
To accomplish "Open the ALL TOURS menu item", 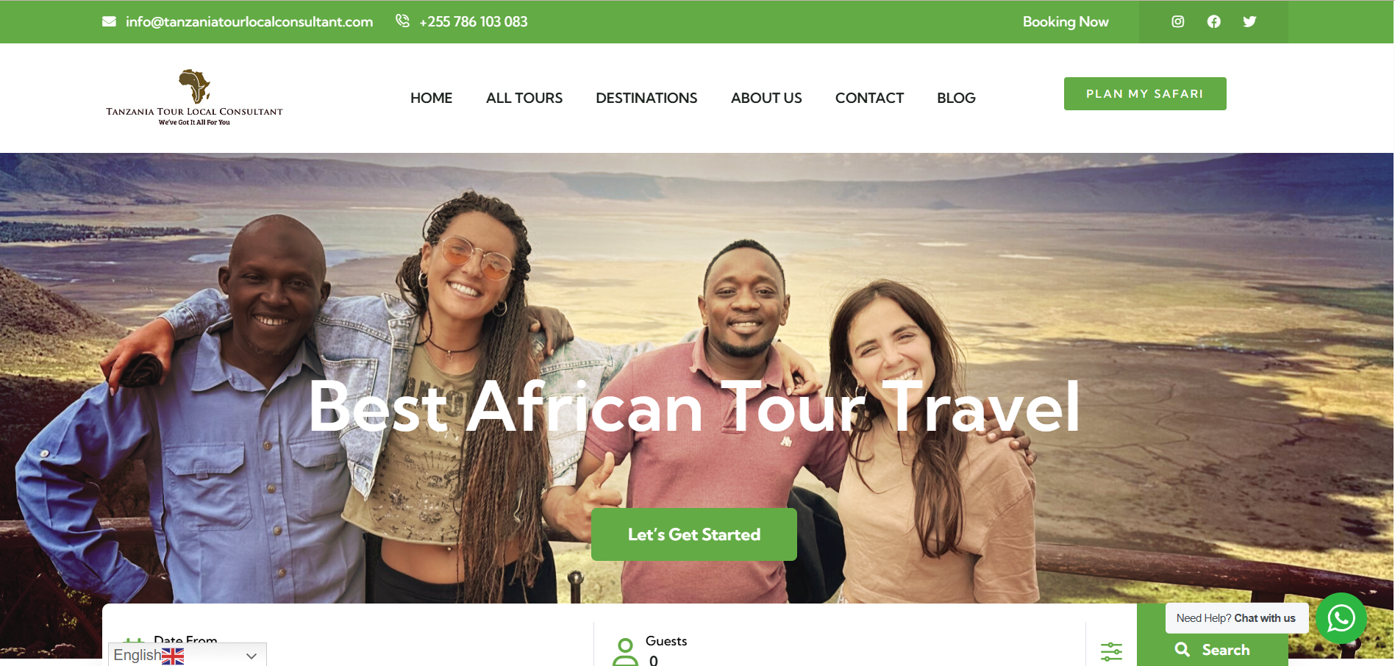I will click(524, 98).
